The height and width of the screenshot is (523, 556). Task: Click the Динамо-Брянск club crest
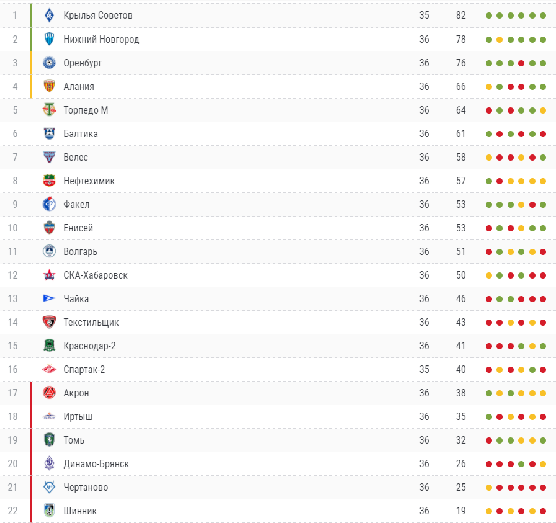(x=49, y=463)
